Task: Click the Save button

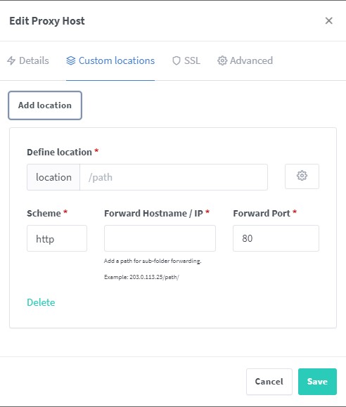Action: (x=317, y=382)
